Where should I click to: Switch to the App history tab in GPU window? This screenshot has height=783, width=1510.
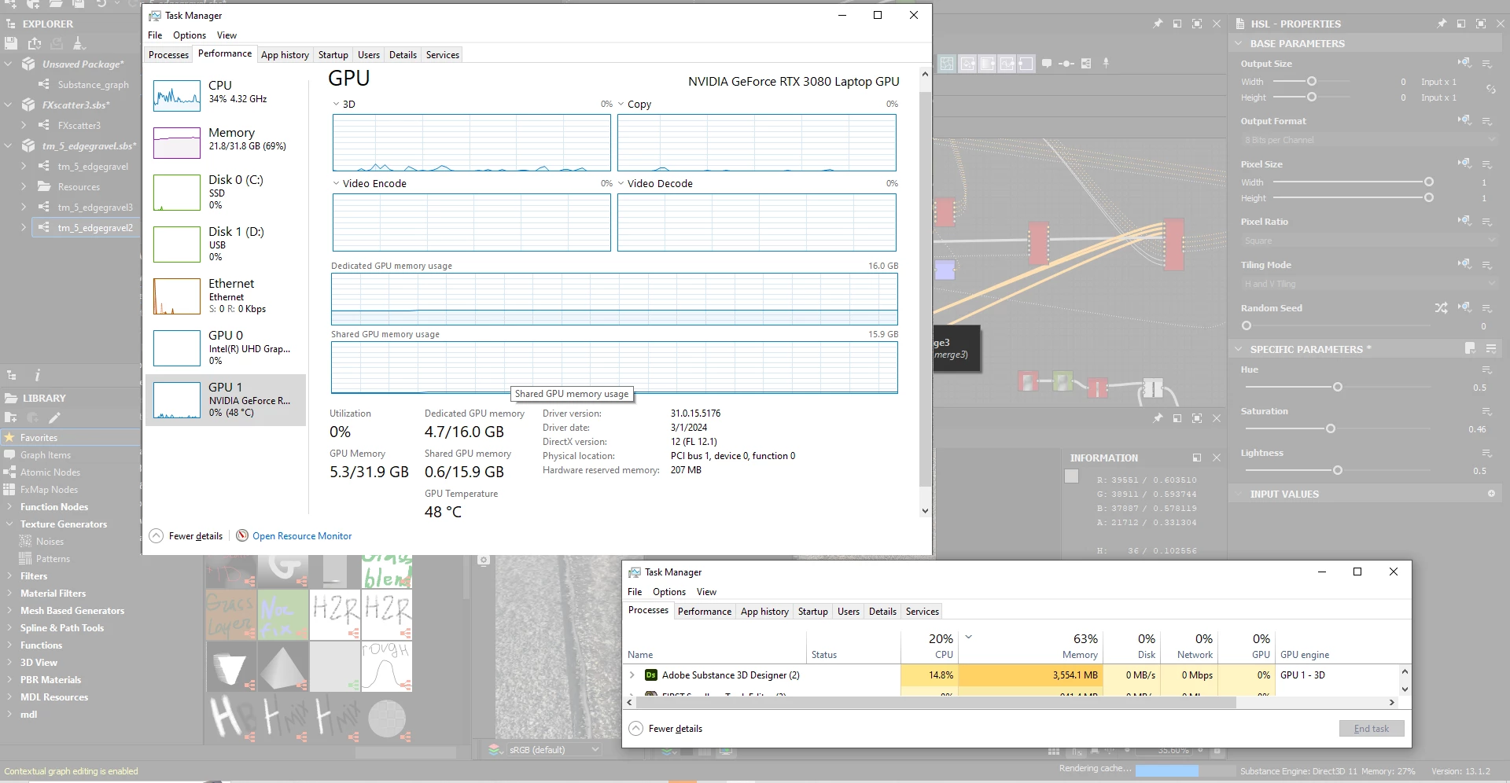pos(285,55)
